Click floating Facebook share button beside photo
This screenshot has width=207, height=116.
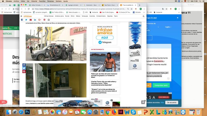24,65
